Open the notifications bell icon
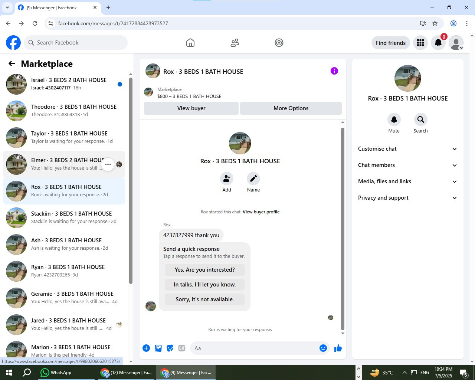475x380 pixels. (438, 43)
